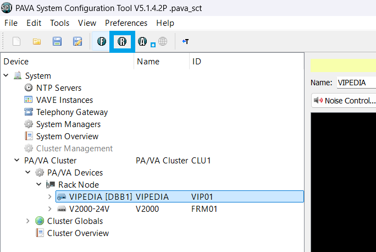Click the greyed globe network toolbar icon
Screen dimensions: 376x252
[163, 41]
